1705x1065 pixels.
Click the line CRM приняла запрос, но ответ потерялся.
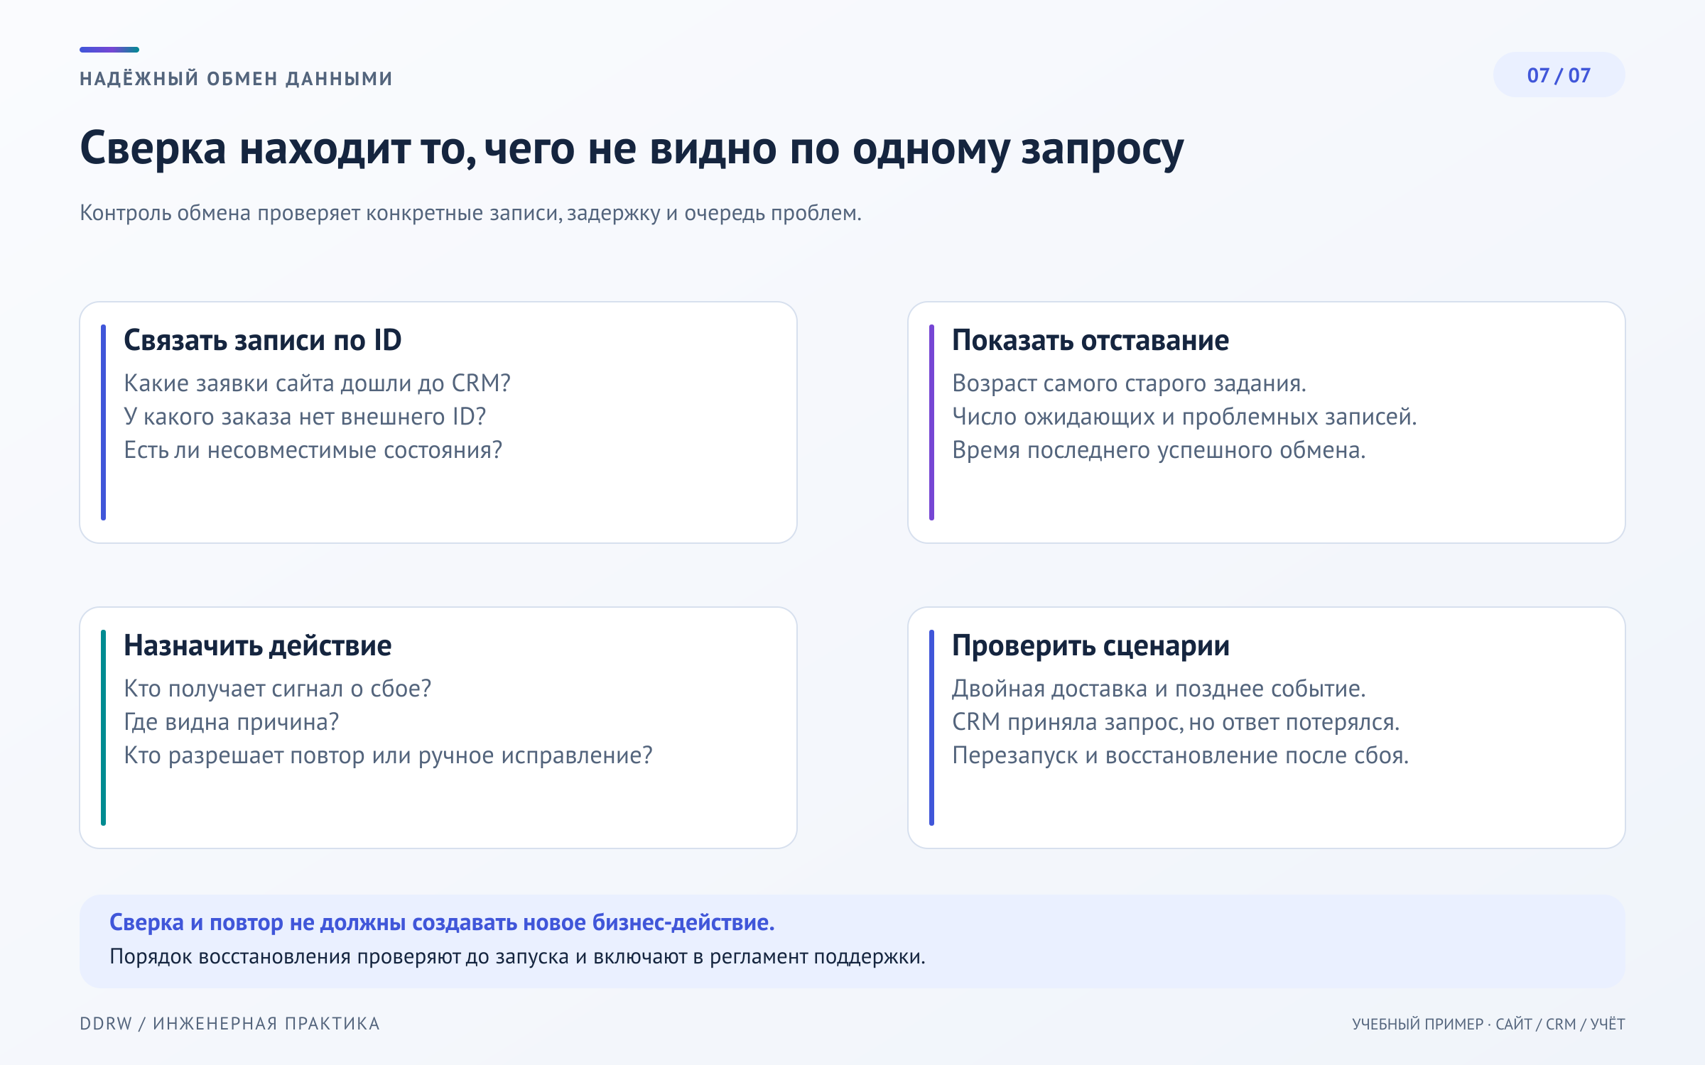(x=1176, y=722)
